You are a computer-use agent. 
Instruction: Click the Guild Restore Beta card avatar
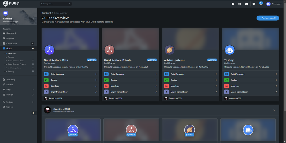49,50
